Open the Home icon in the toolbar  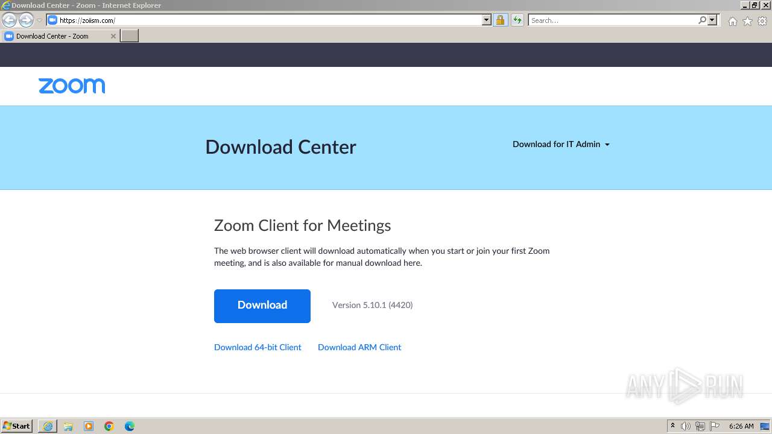point(732,21)
